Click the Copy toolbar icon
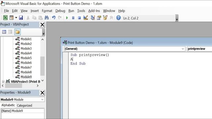This screenshot has height=119, width=212. pyautogui.click(x=34, y=18)
